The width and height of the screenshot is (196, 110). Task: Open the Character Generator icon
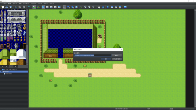click(120, 7)
